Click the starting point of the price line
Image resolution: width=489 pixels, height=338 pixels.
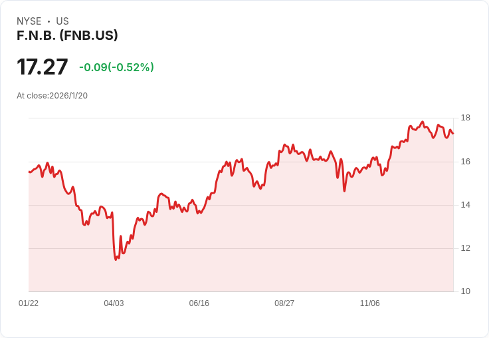(29, 172)
